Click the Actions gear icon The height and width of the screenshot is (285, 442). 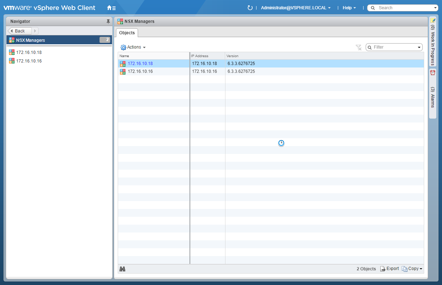[x=123, y=47]
